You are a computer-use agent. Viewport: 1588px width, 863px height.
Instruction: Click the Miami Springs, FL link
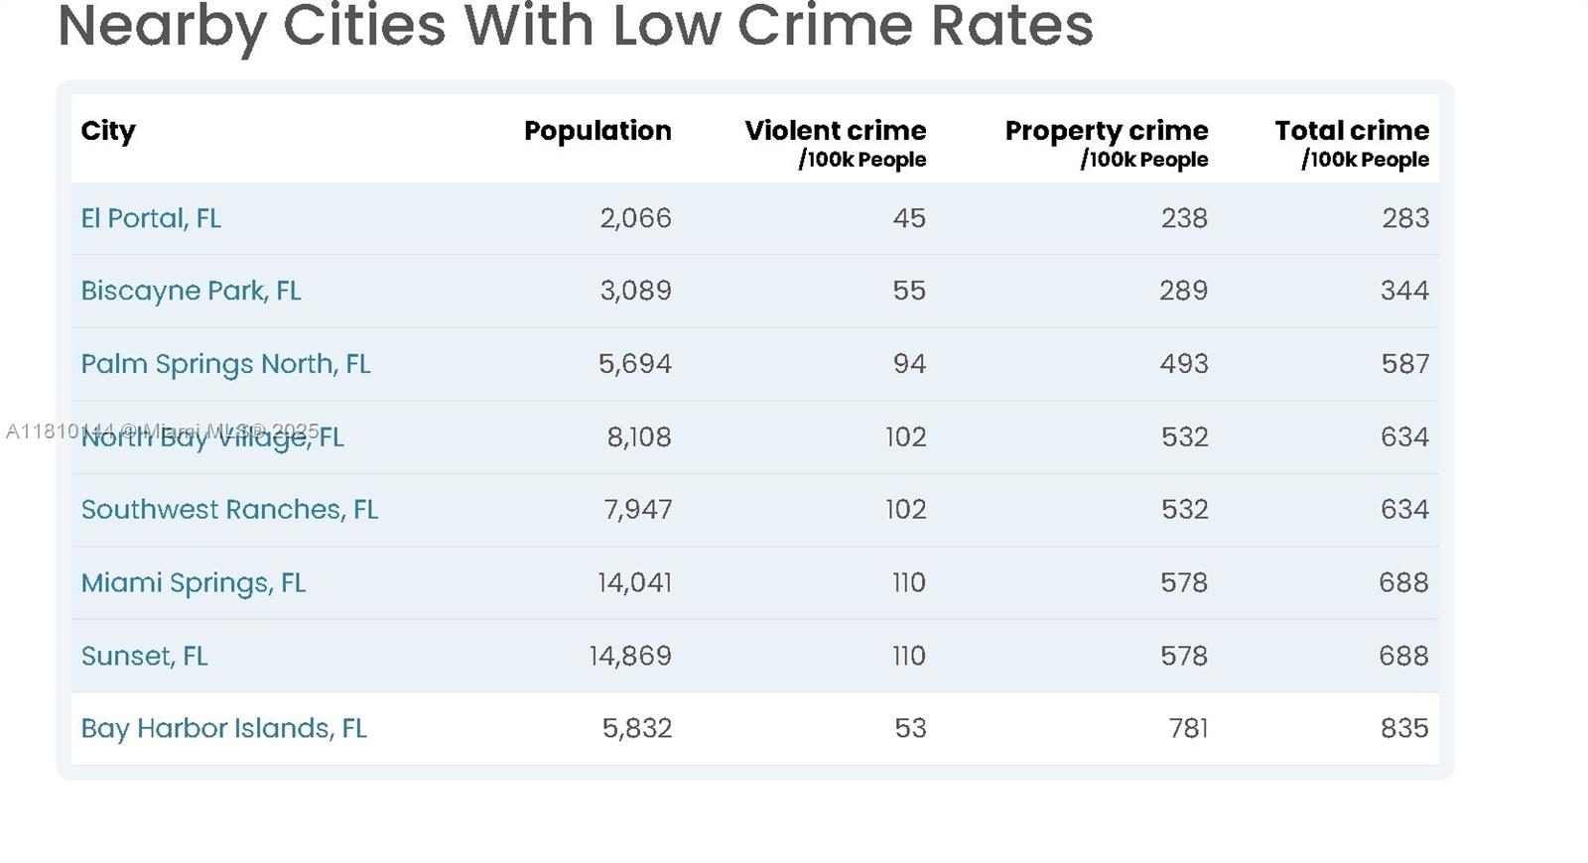click(x=194, y=583)
